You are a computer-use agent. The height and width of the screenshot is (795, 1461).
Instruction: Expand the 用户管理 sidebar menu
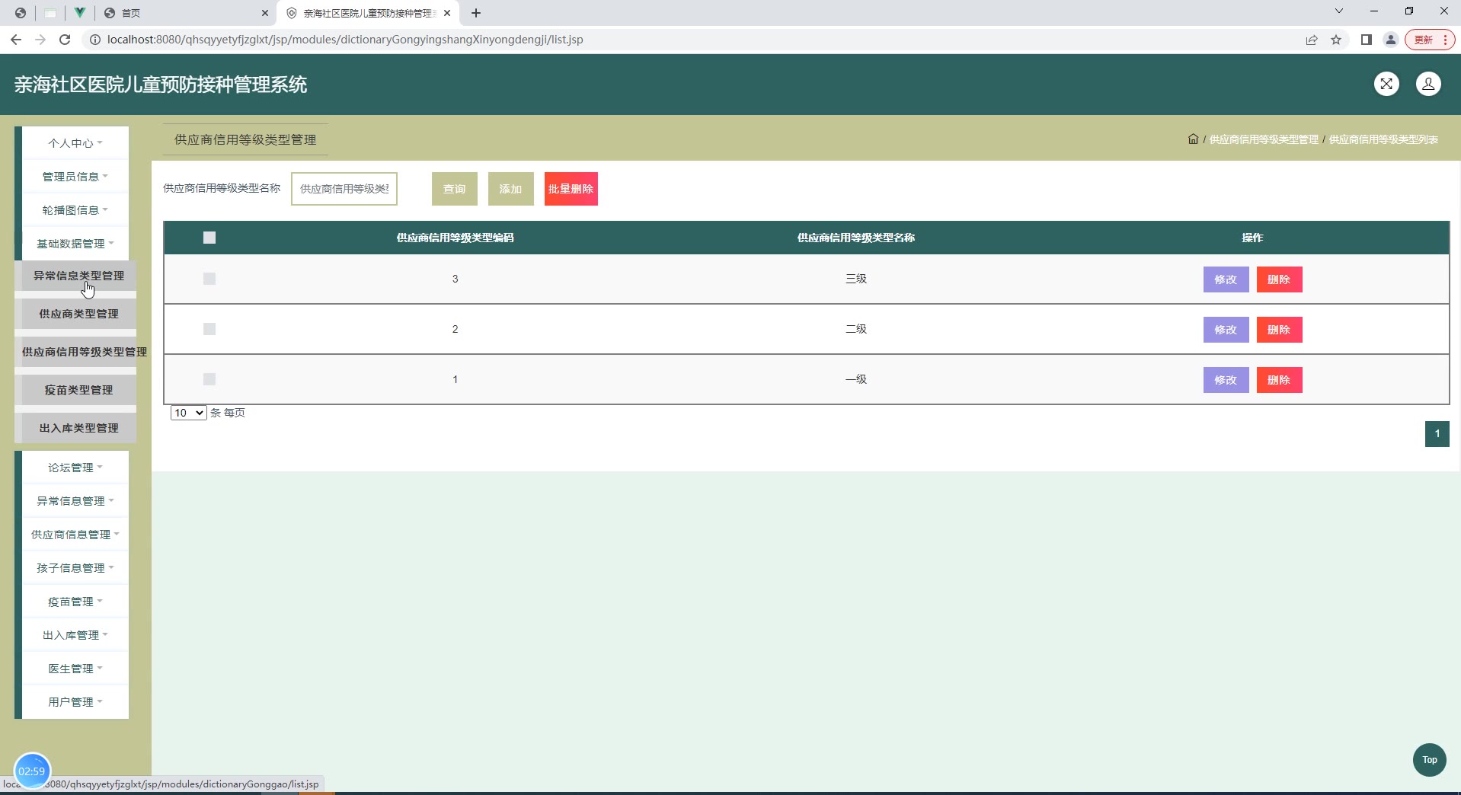tap(75, 702)
